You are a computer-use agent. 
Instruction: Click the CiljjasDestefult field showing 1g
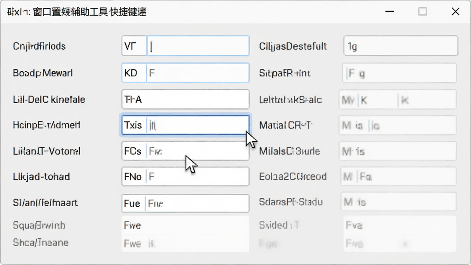pyautogui.click(x=401, y=46)
